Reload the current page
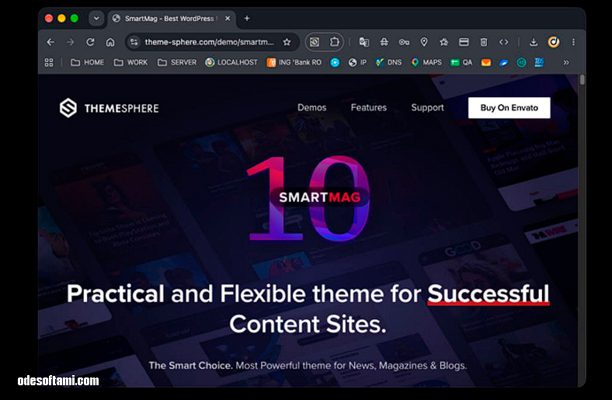 pyautogui.click(x=90, y=42)
